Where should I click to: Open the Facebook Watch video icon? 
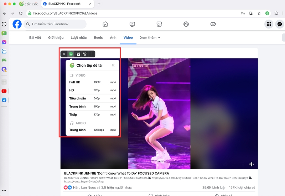click(x=132, y=24)
